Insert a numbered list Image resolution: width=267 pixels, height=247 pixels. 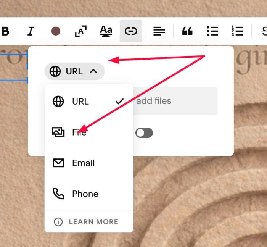[237, 31]
